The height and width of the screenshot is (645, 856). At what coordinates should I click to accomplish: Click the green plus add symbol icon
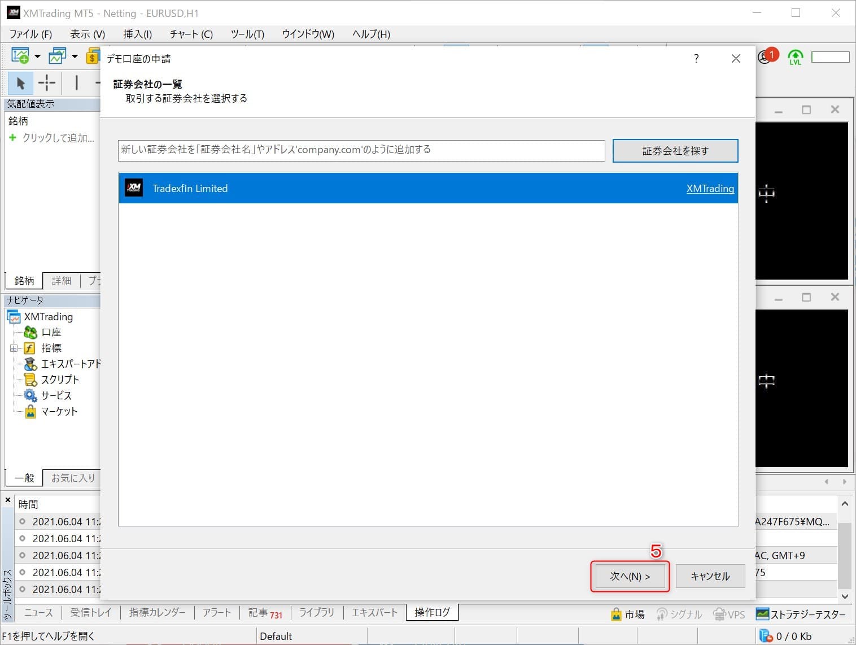12,137
